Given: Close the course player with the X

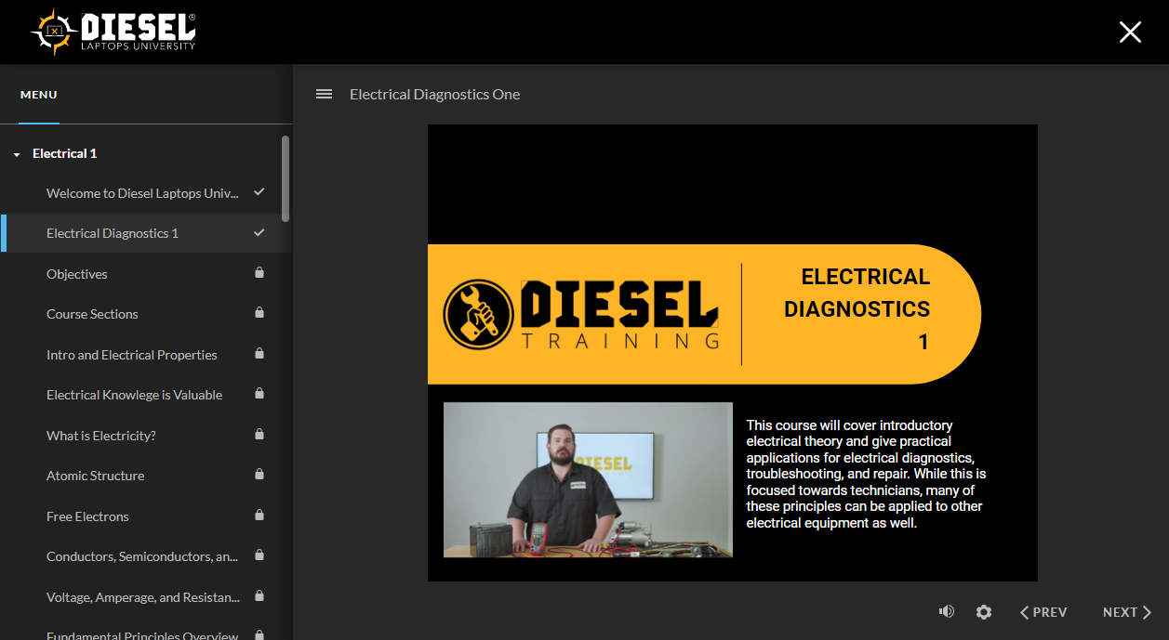Looking at the screenshot, I should pyautogui.click(x=1130, y=33).
